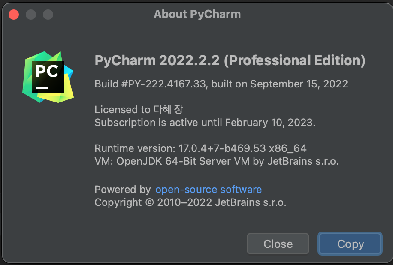Click the Copyright 2010–2022 JetBrains line
The width and height of the screenshot is (393, 265).
tap(190, 202)
